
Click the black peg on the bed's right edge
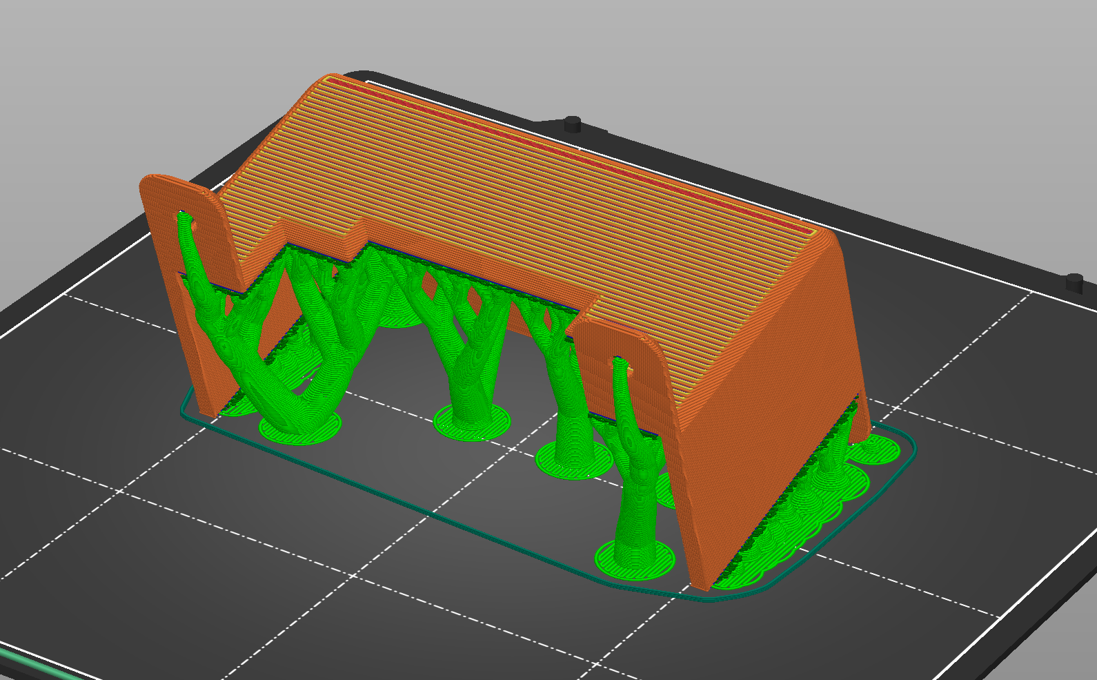pos(1075,282)
